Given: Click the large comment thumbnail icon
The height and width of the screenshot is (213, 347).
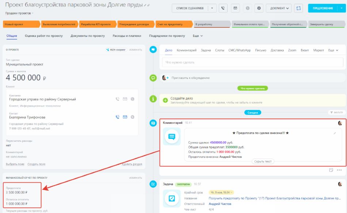Looking at the screenshot, I should tap(172, 136).
